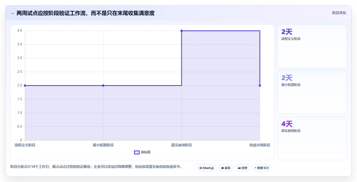Click the 2.5 y-axis tick label
This screenshot has height=182, width=357.
pos(20,72)
